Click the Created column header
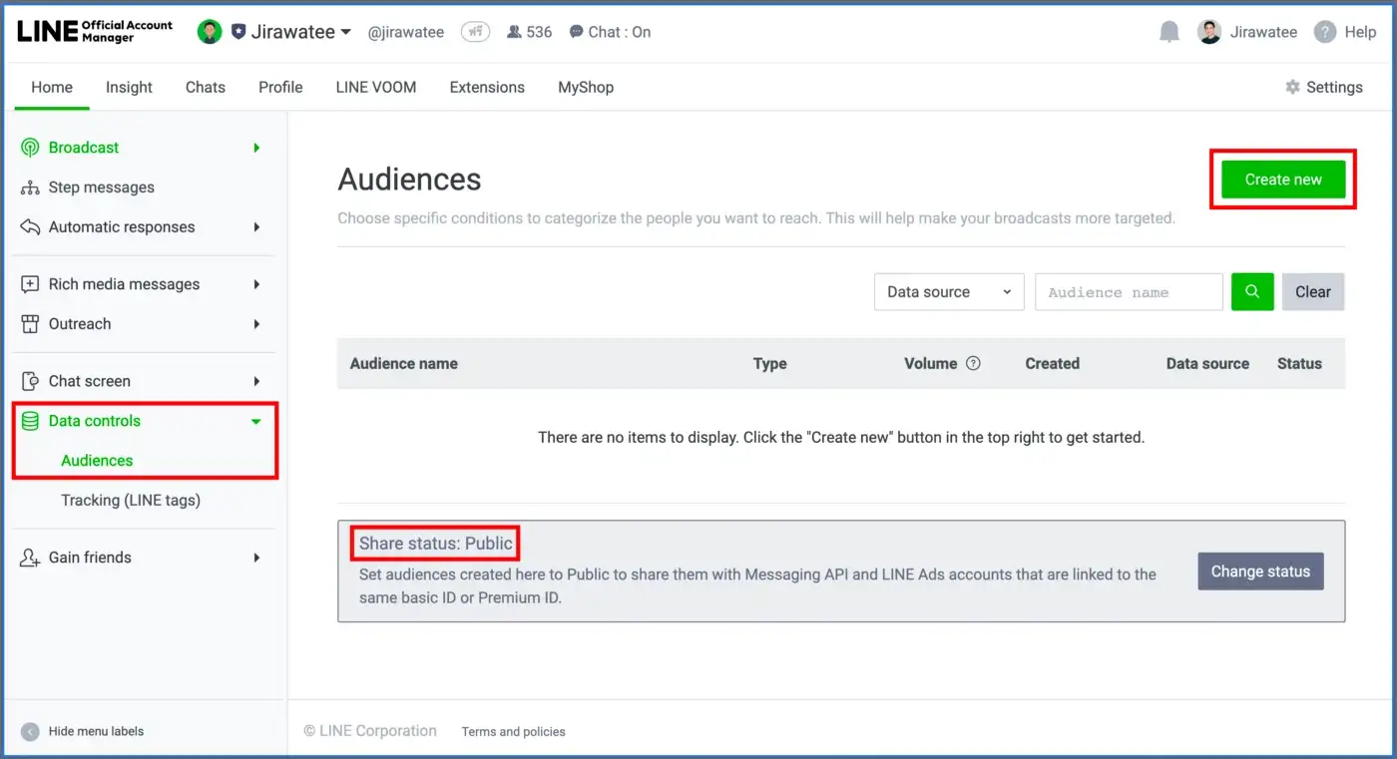The image size is (1397, 759). tap(1053, 364)
